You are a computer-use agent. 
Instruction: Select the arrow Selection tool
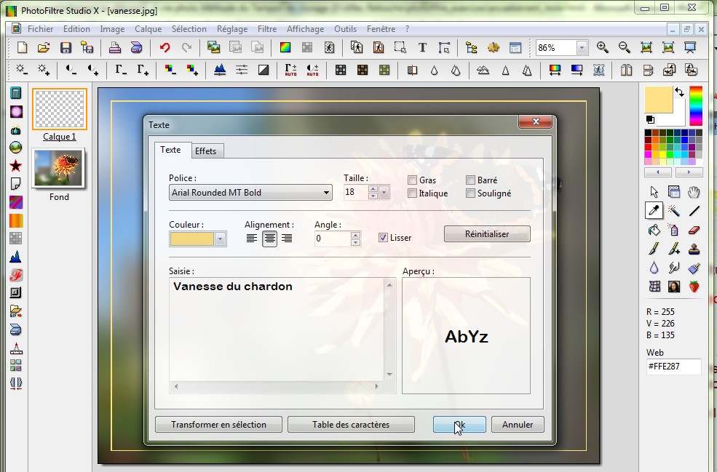[654, 191]
